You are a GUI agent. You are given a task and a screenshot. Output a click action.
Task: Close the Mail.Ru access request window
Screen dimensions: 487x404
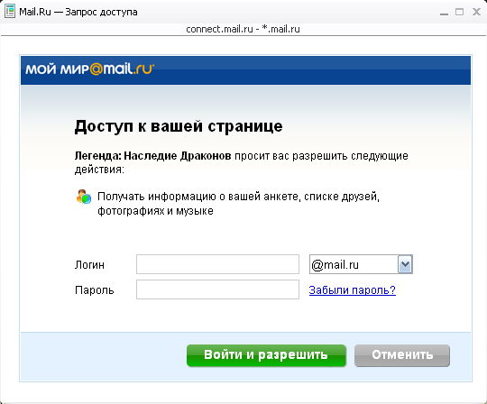pyautogui.click(x=476, y=12)
